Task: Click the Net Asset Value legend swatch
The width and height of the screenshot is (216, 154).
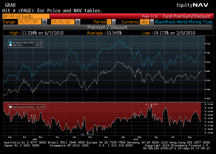Action: pyautogui.click(x=10, y=42)
